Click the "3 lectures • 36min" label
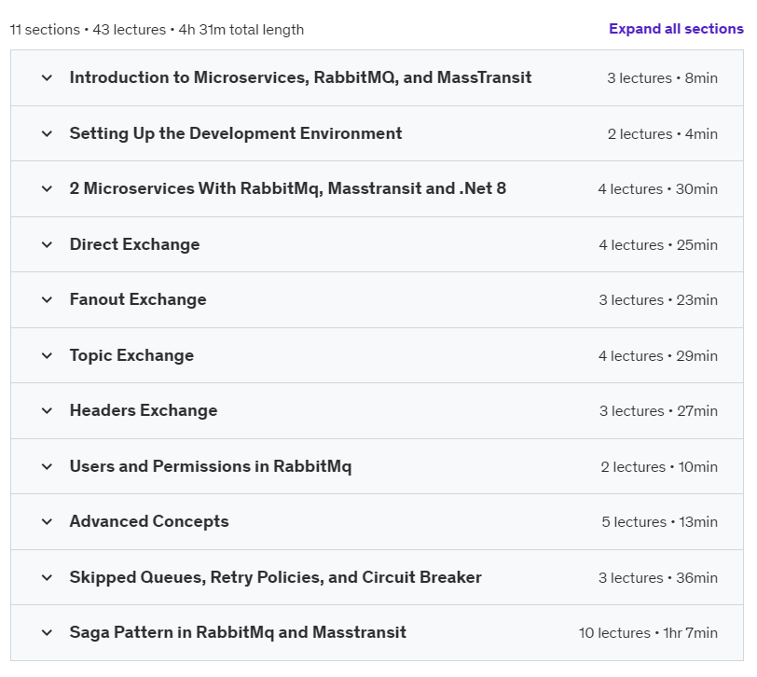The image size is (757, 677). pos(658,578)
